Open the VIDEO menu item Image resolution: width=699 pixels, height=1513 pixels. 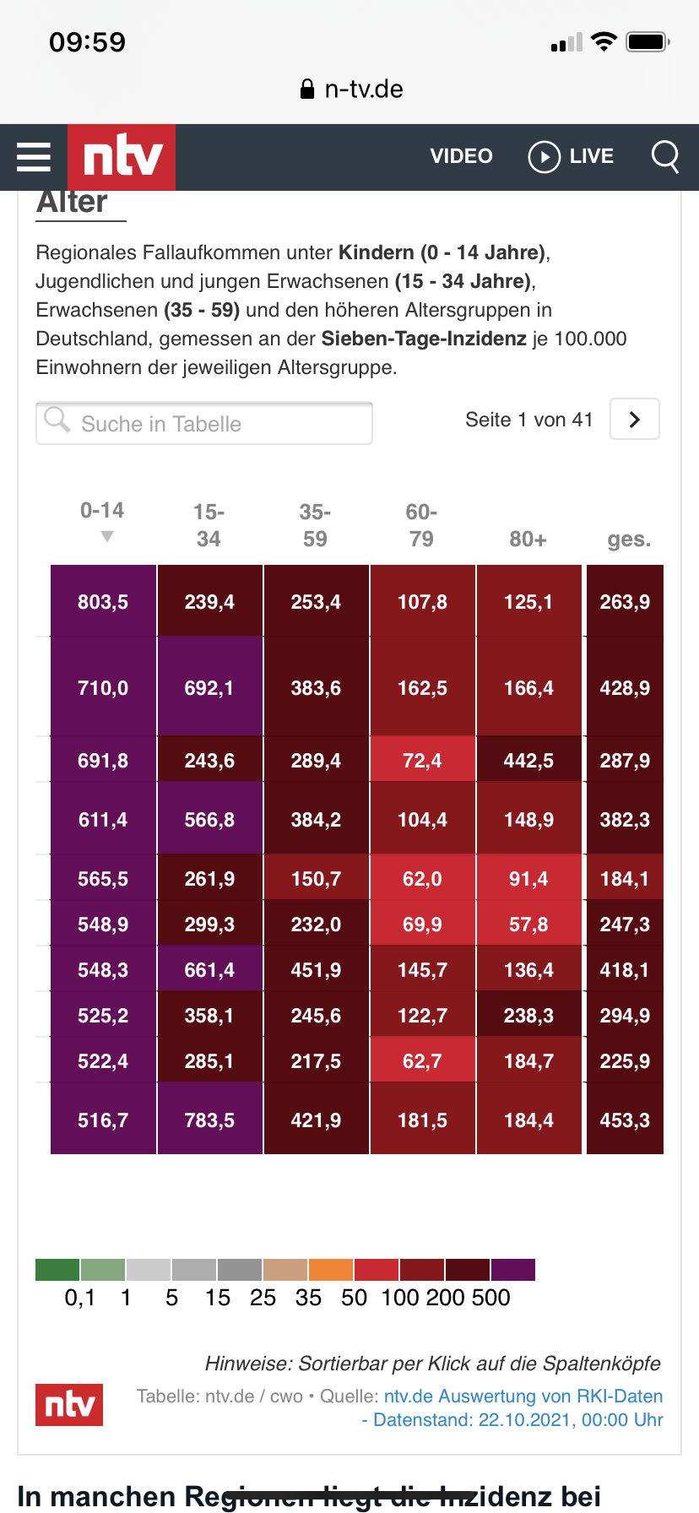461,156
